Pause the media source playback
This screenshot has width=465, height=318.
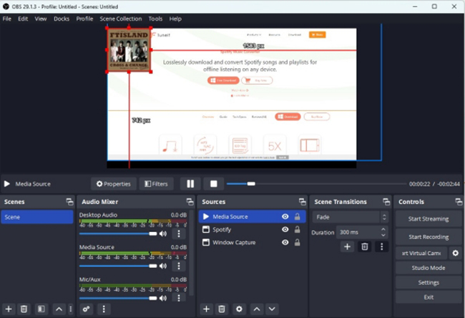pyautogui.click(x=190, y=184)
